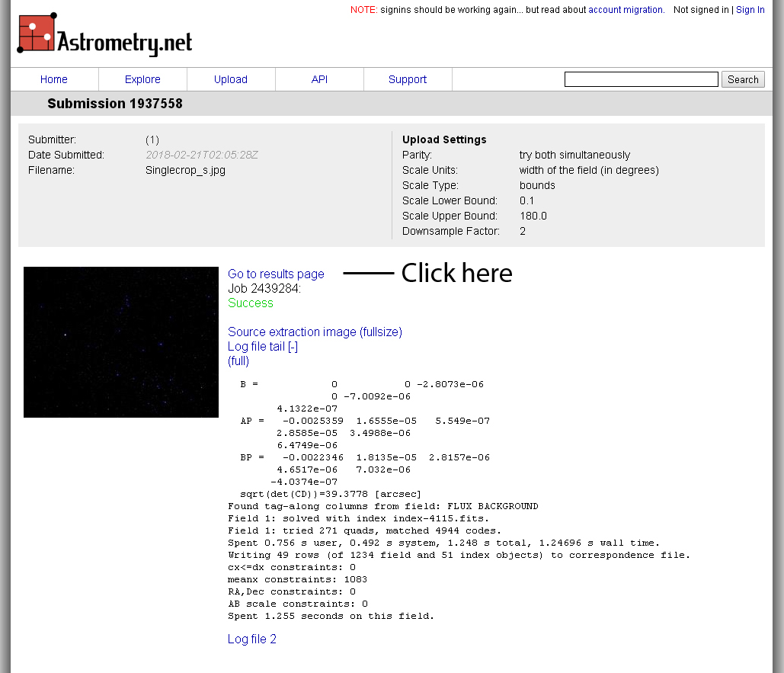Navigate to the Upload page

pos(230,79)
